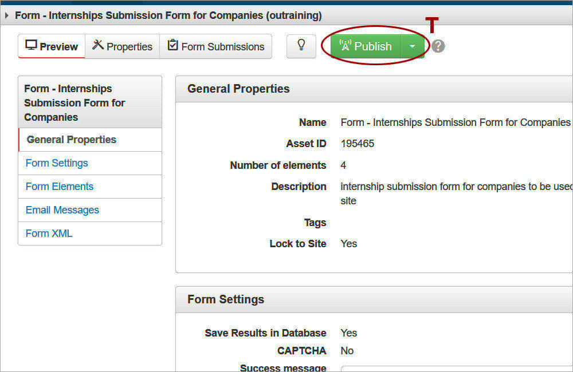573x372 pixels.
Task: View Form XML from sidebar
Action: pyautogui.click(x=49, y=234)
